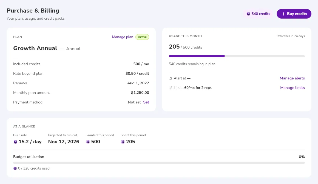Click the credit icon beside 0 / 120 credits used
318x184 pixels.
[15, 168]
